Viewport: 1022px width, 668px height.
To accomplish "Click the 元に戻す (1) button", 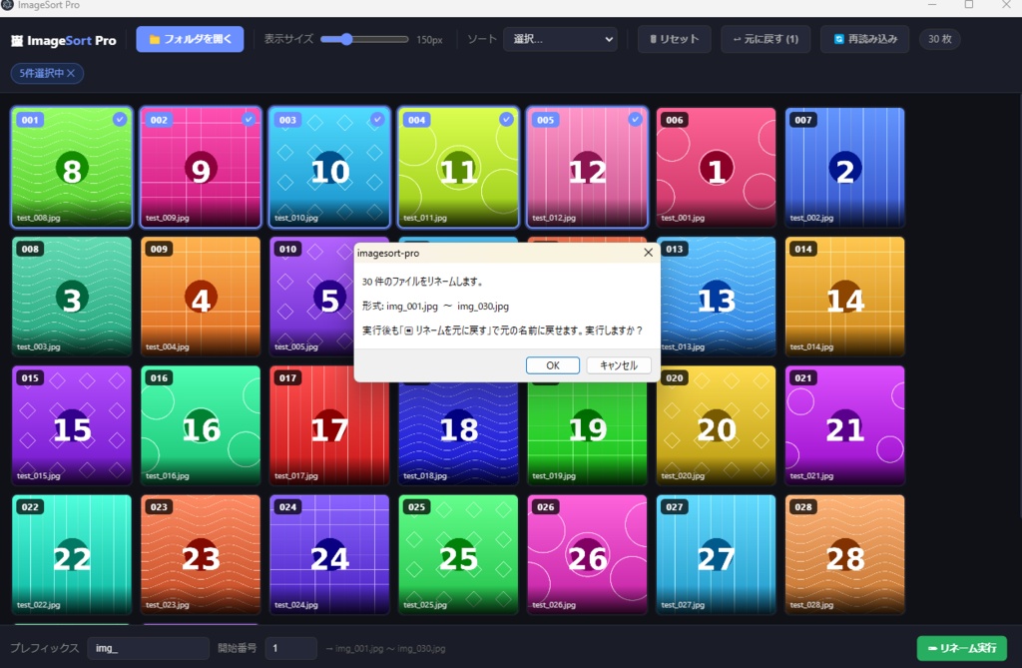I will click(766, 39).
